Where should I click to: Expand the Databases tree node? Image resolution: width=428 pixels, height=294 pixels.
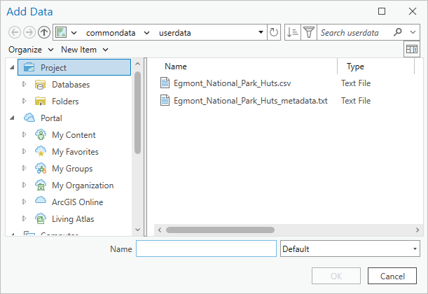point(25,85)
